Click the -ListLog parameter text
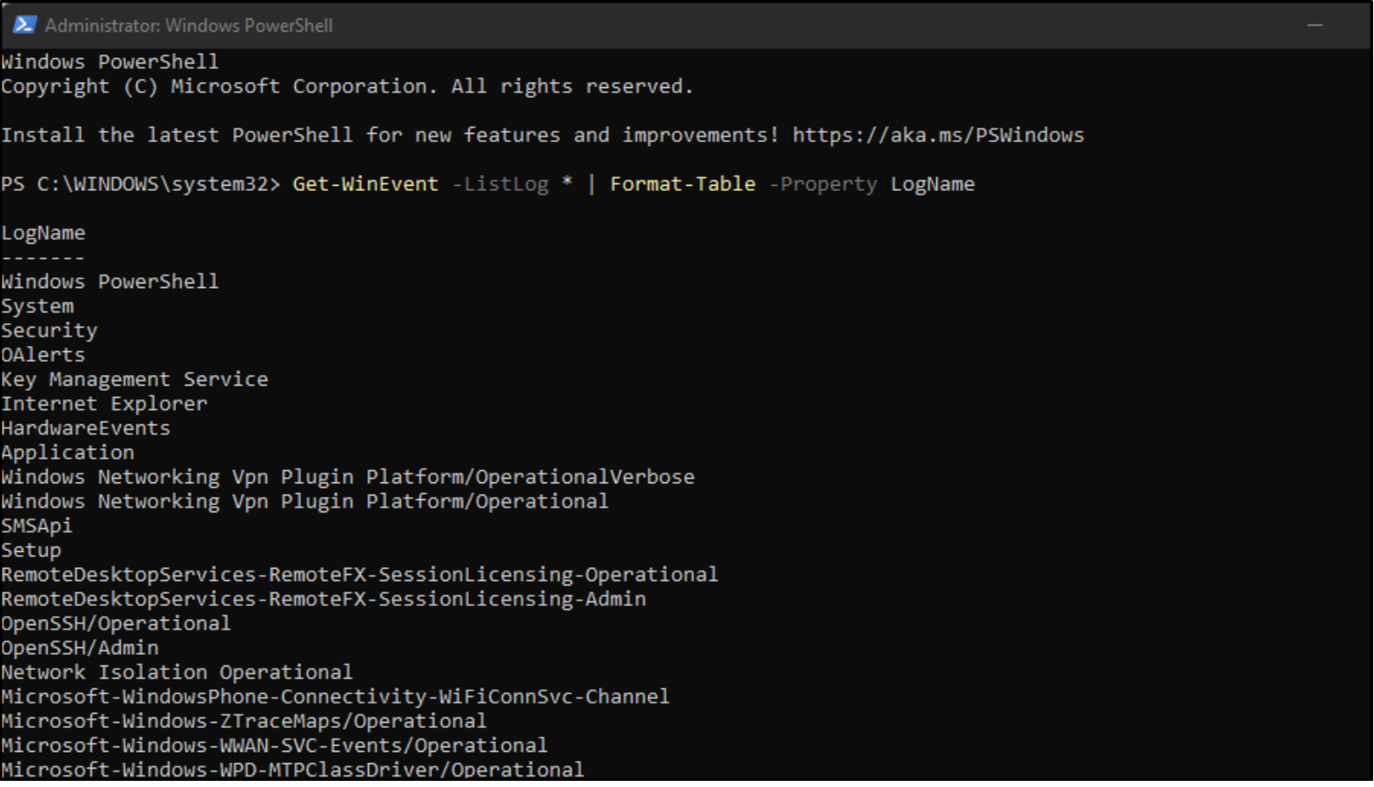Screen dimensions: 1374x787 500,184
